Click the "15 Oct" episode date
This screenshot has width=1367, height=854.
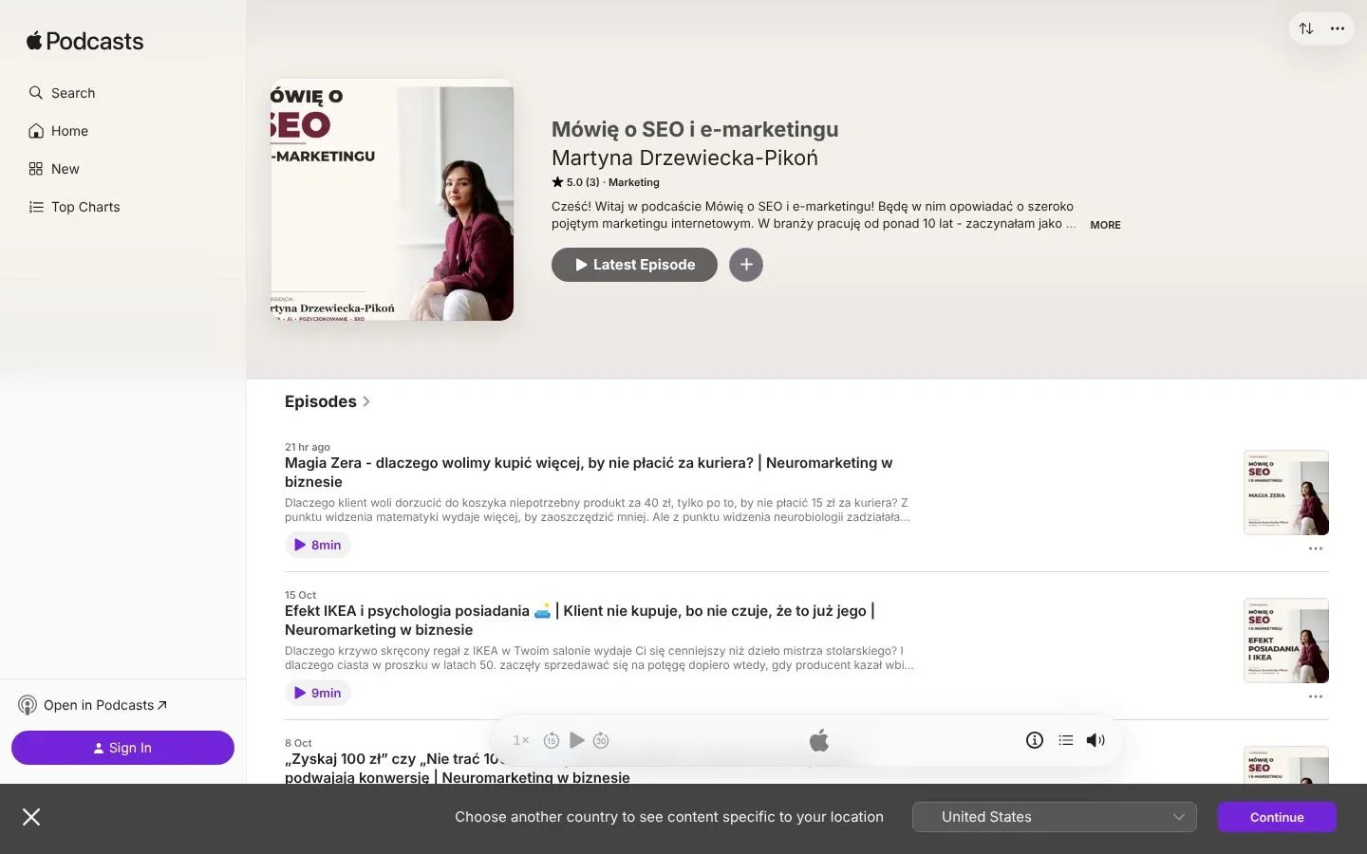pyautogui.click(x=301, y=595)
